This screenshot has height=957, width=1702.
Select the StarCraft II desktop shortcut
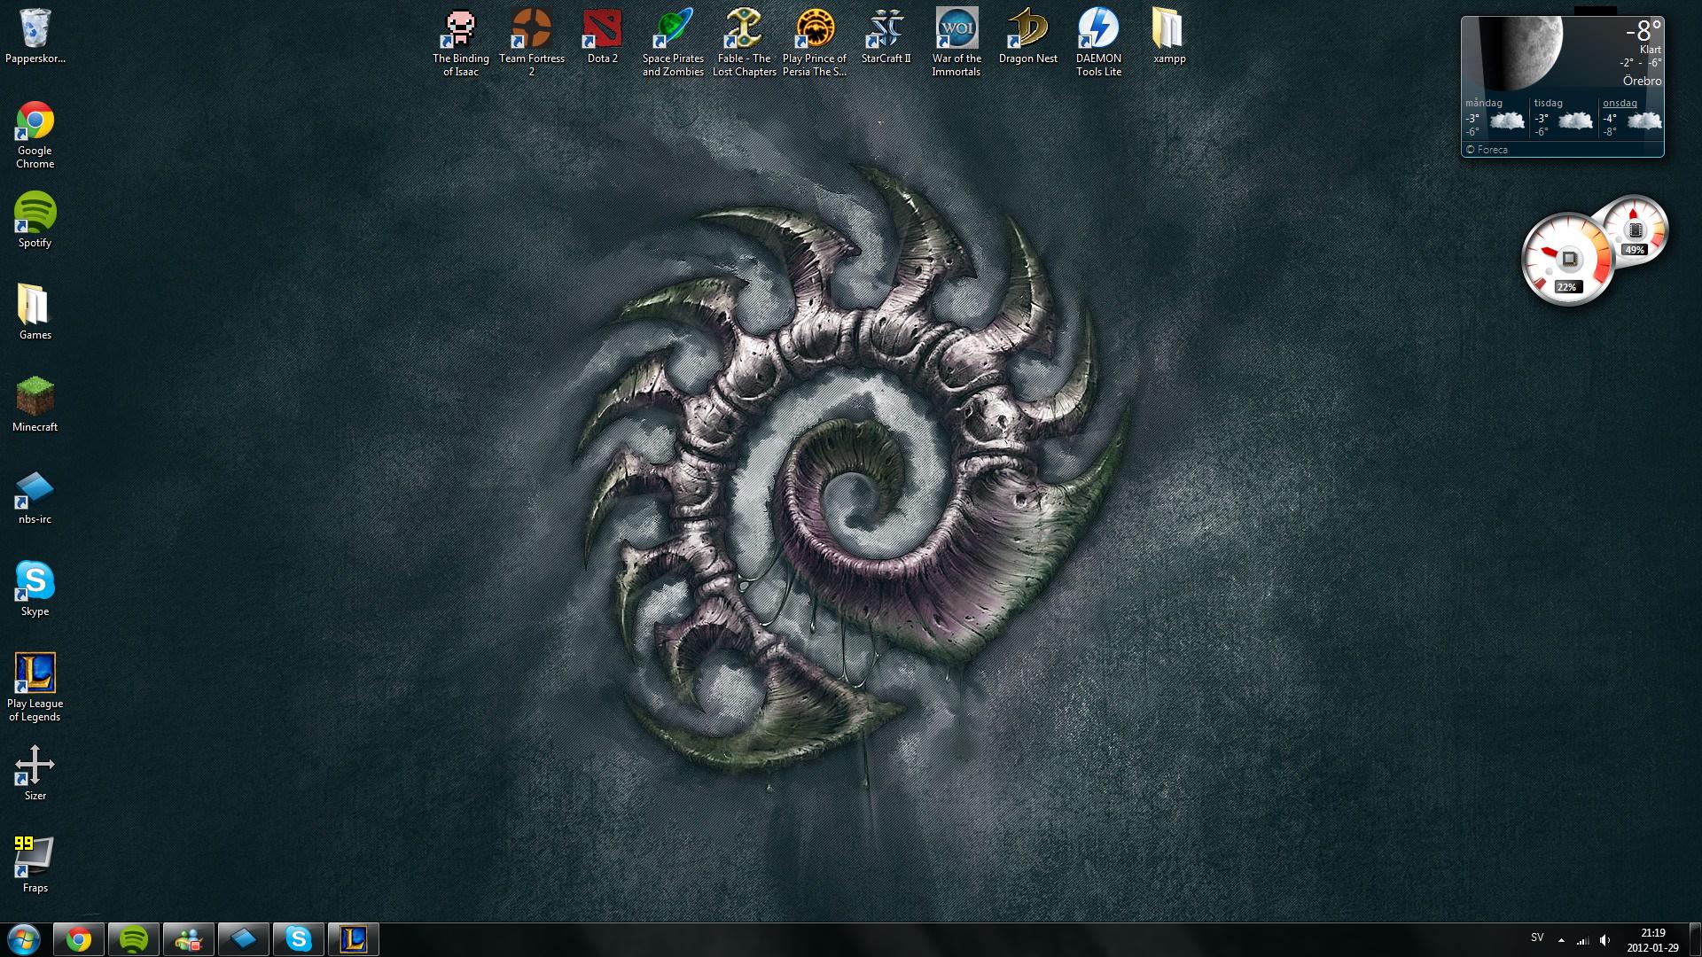click(x=886, y=35)
